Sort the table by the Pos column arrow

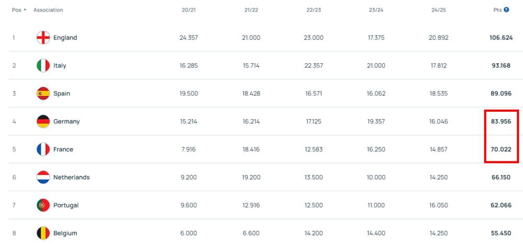pyautogui.click(x=25, y=10)
